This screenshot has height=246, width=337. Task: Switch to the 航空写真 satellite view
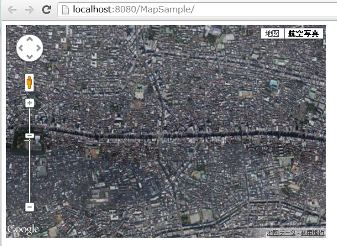[x=303, y=34]
